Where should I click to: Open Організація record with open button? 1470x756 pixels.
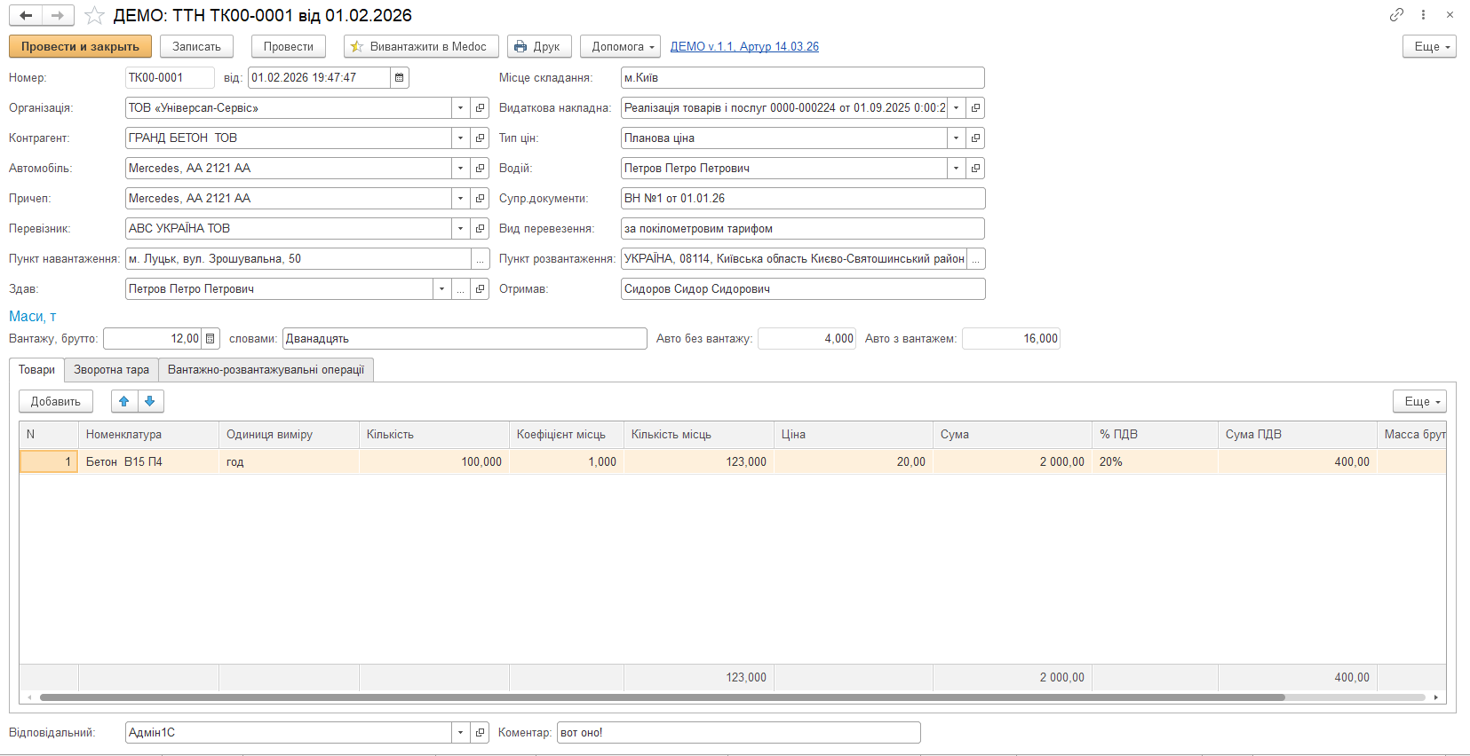481,108
